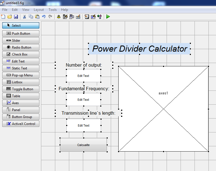216x171 pixels.
Task: Pick Push Button from component palette
Action: 21,33
